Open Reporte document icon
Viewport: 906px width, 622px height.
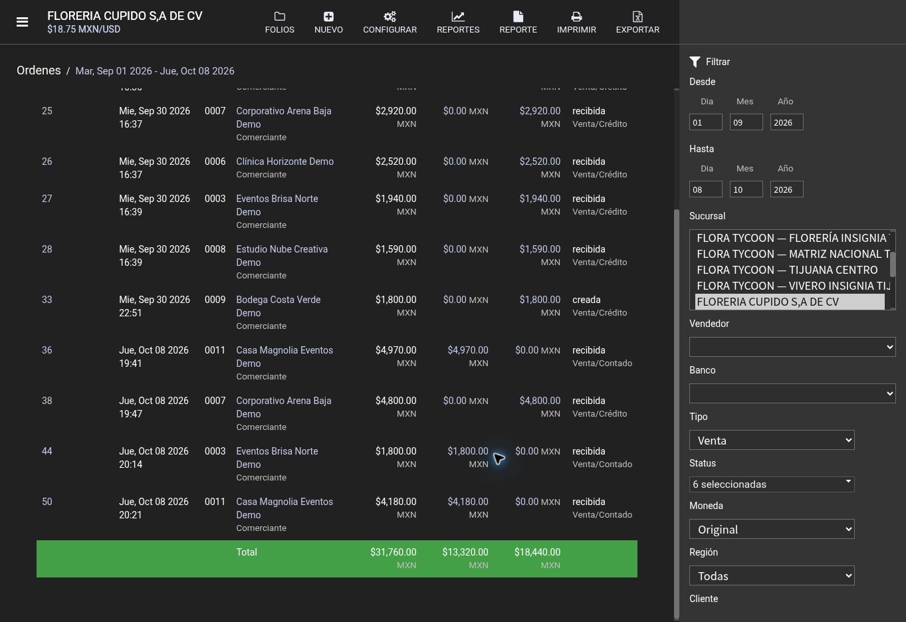pos(518,17)
